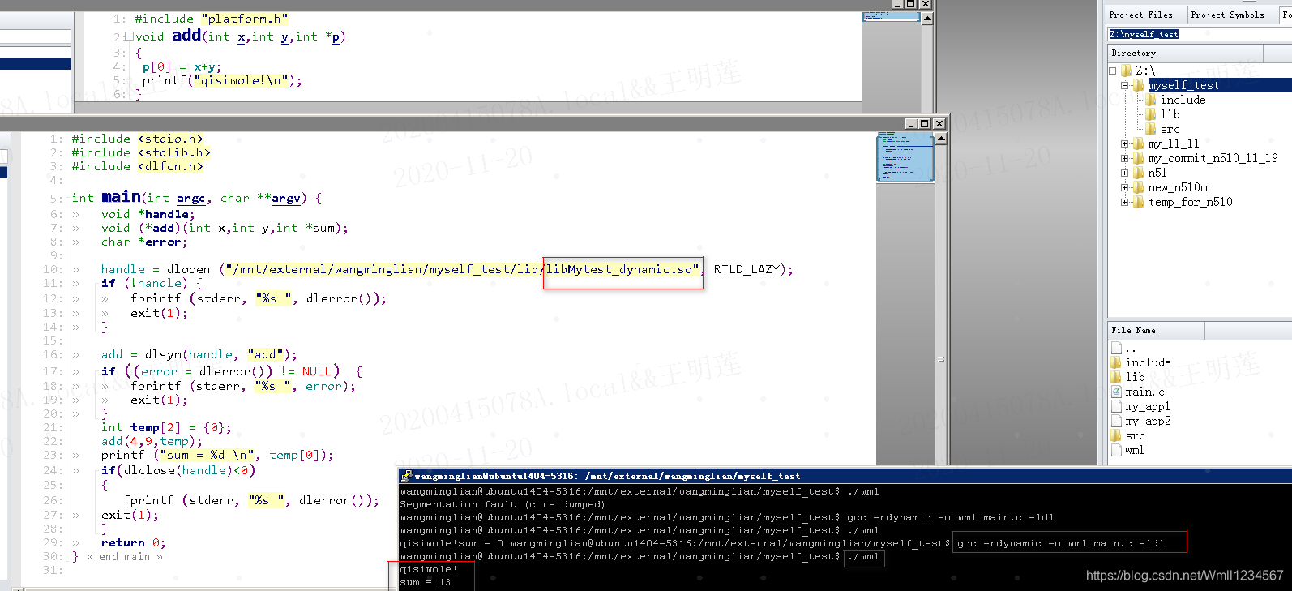1292x591 pixels.
Task: Click the overview thumbnail of upper editor
Action: click(x=892, y=15)
